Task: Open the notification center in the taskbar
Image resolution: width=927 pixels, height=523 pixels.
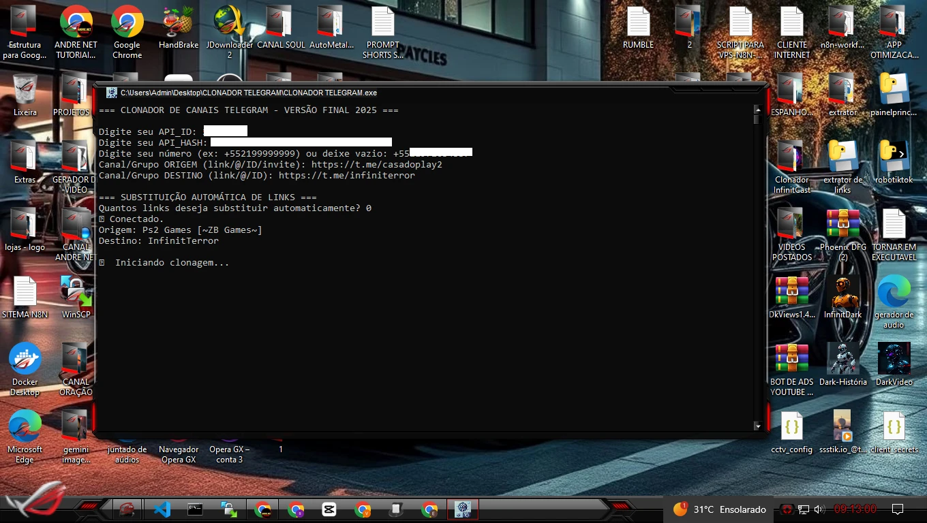Action: pos(898,509)
